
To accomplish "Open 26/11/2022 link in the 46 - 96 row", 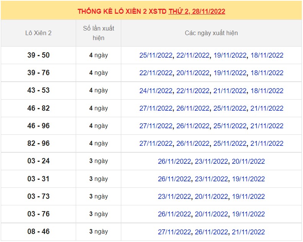I will click(x=193, y=126).
